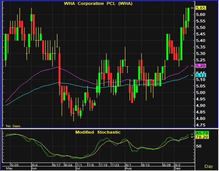219x171 pixels.
Task: Select the 9/2 date marker on axis
Action: tap(177, 165)
